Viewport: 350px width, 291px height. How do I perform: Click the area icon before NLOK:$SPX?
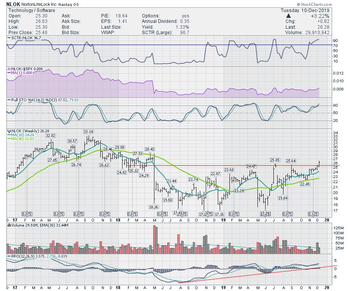pos(9,69)
